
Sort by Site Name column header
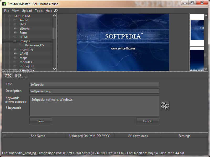(x=38, y=136)
